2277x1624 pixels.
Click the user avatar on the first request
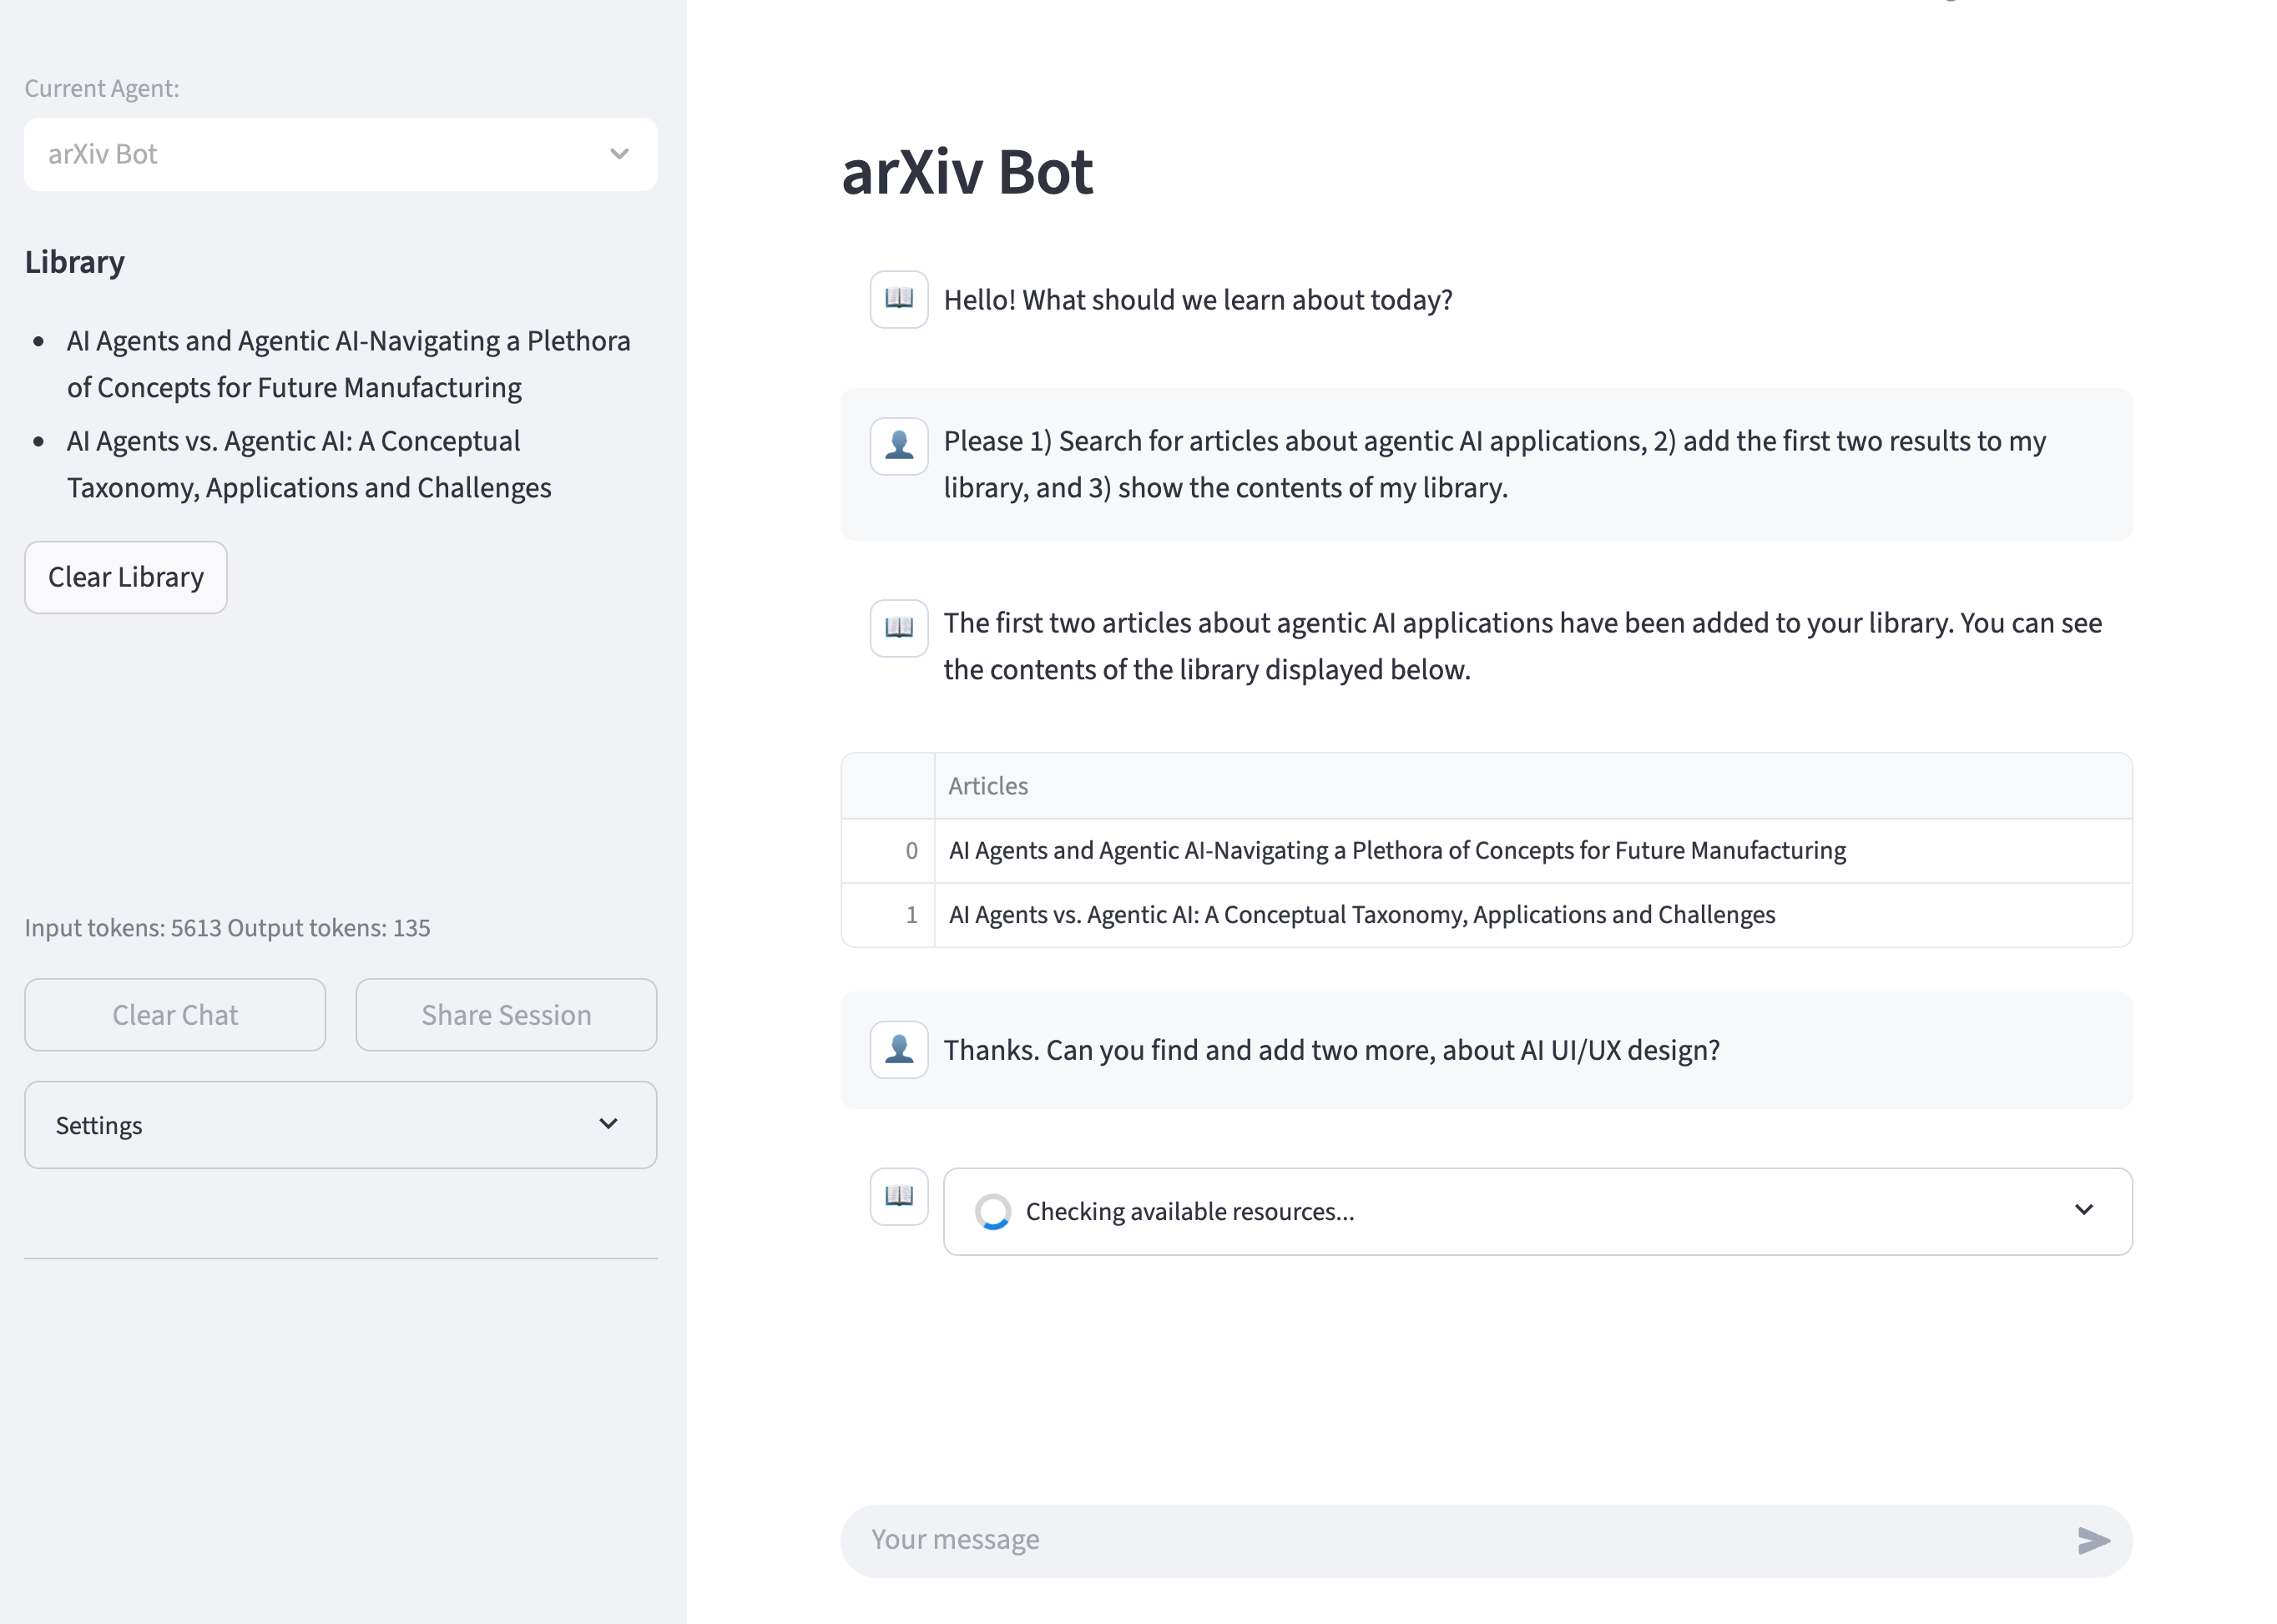pos(898,445)
